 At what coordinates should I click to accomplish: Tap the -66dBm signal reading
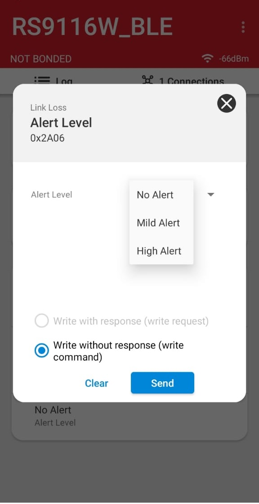click(234, 59)
